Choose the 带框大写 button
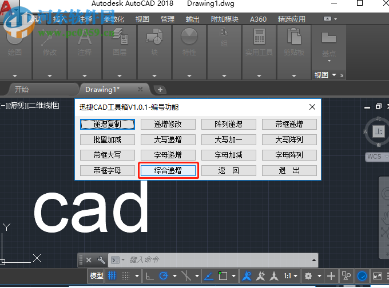The width and height of the screenshot is (389, 288). 108,155
